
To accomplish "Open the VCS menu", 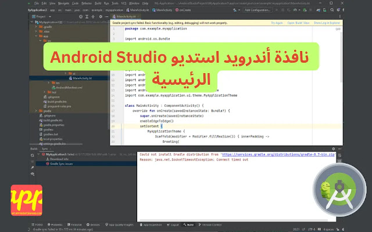I will tap(124, 3).
